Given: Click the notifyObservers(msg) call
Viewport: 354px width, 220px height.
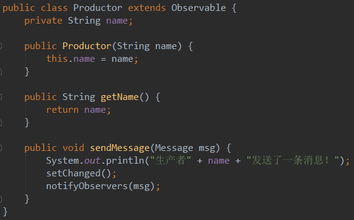Looking at the screenshot, I should [x=103, y=187].
